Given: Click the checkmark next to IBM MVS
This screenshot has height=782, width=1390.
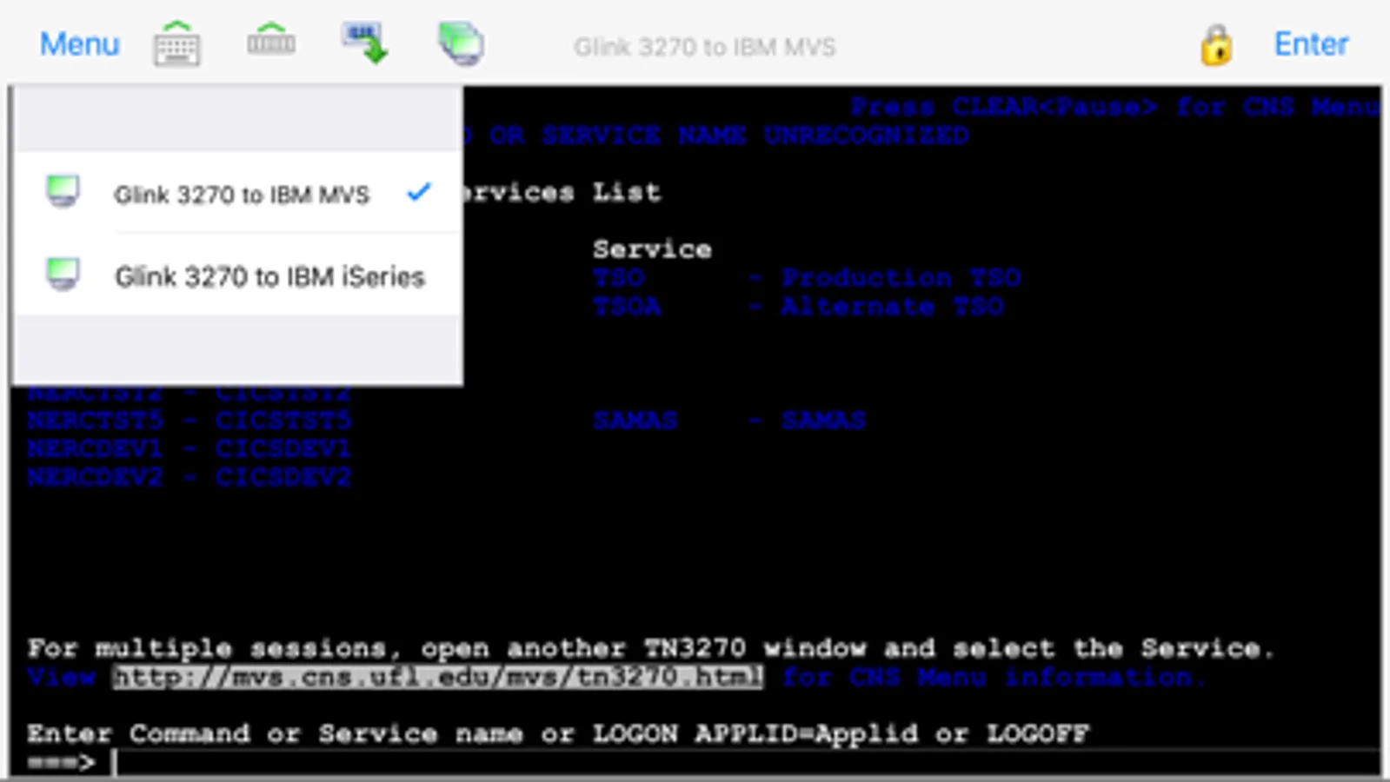Looking at the screenshot, I should point(419,191).
